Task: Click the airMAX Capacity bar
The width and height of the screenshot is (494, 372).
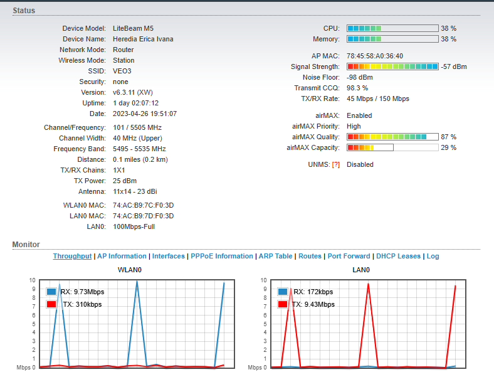Action: pyautogui.click(x=392, y=147)
